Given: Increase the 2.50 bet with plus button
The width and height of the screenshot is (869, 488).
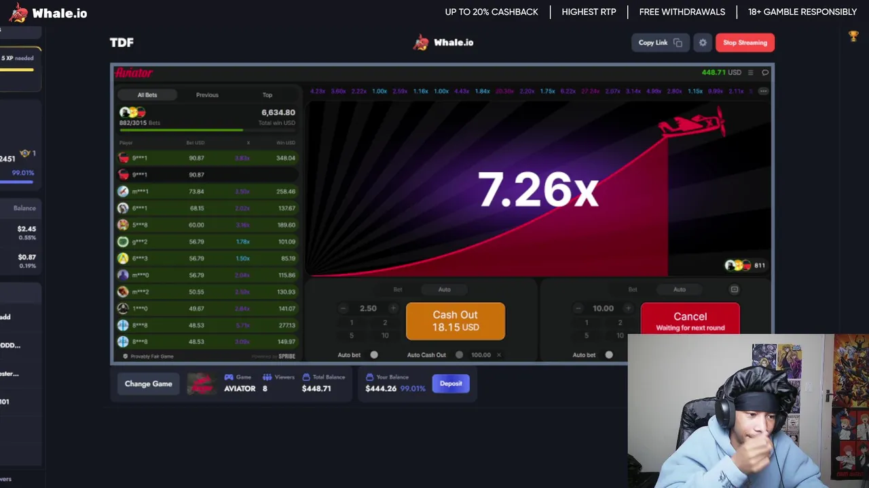Looking at the screenshot, I should click(393, 308).
